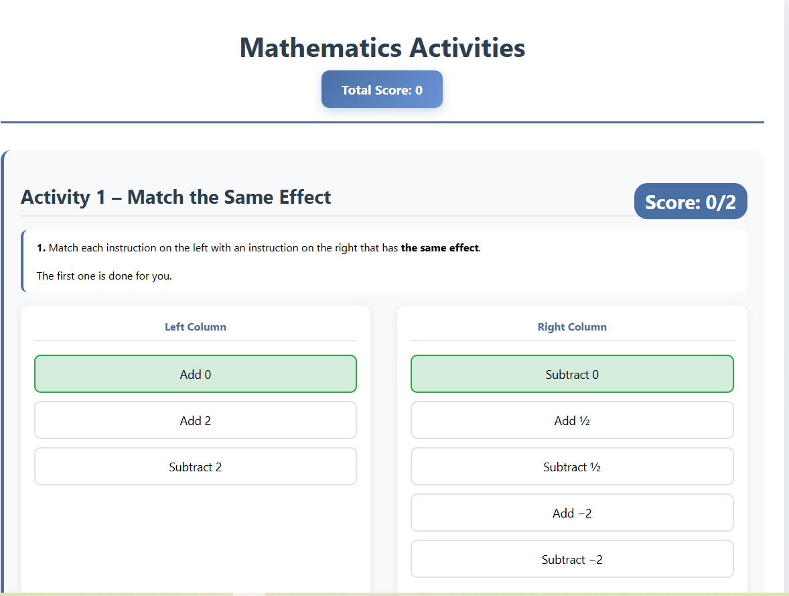The height and width of the screenshot is (596, 789).
Task: Click the Left Column header
Action: click(x=195, y=327)
